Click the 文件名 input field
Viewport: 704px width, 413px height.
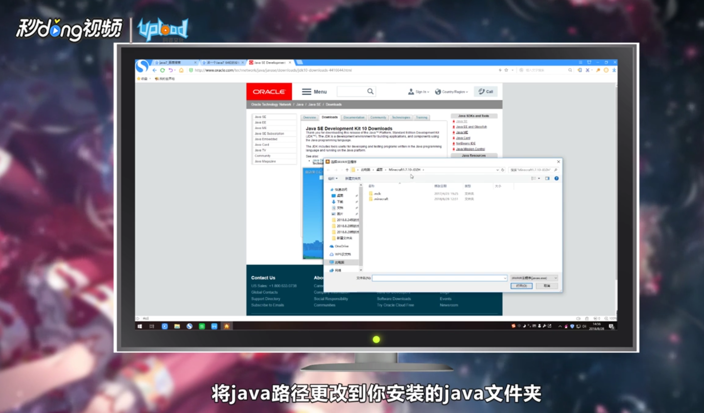pyautogui.click(x=439, y=278)
